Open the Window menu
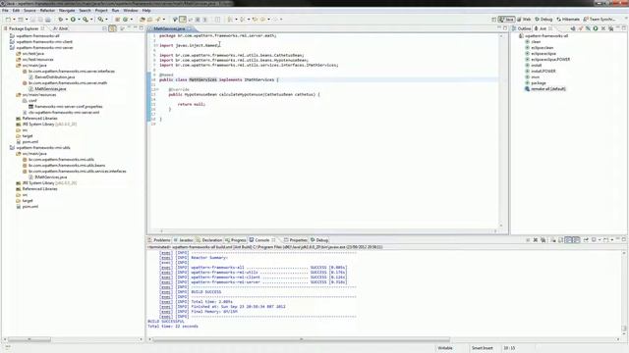The width and height of the screenshot is (629, 353). [131, 11]
